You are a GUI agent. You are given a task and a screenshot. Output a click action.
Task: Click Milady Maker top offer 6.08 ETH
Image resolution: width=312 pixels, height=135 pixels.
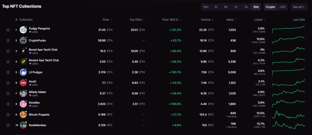tap(138, 93)
